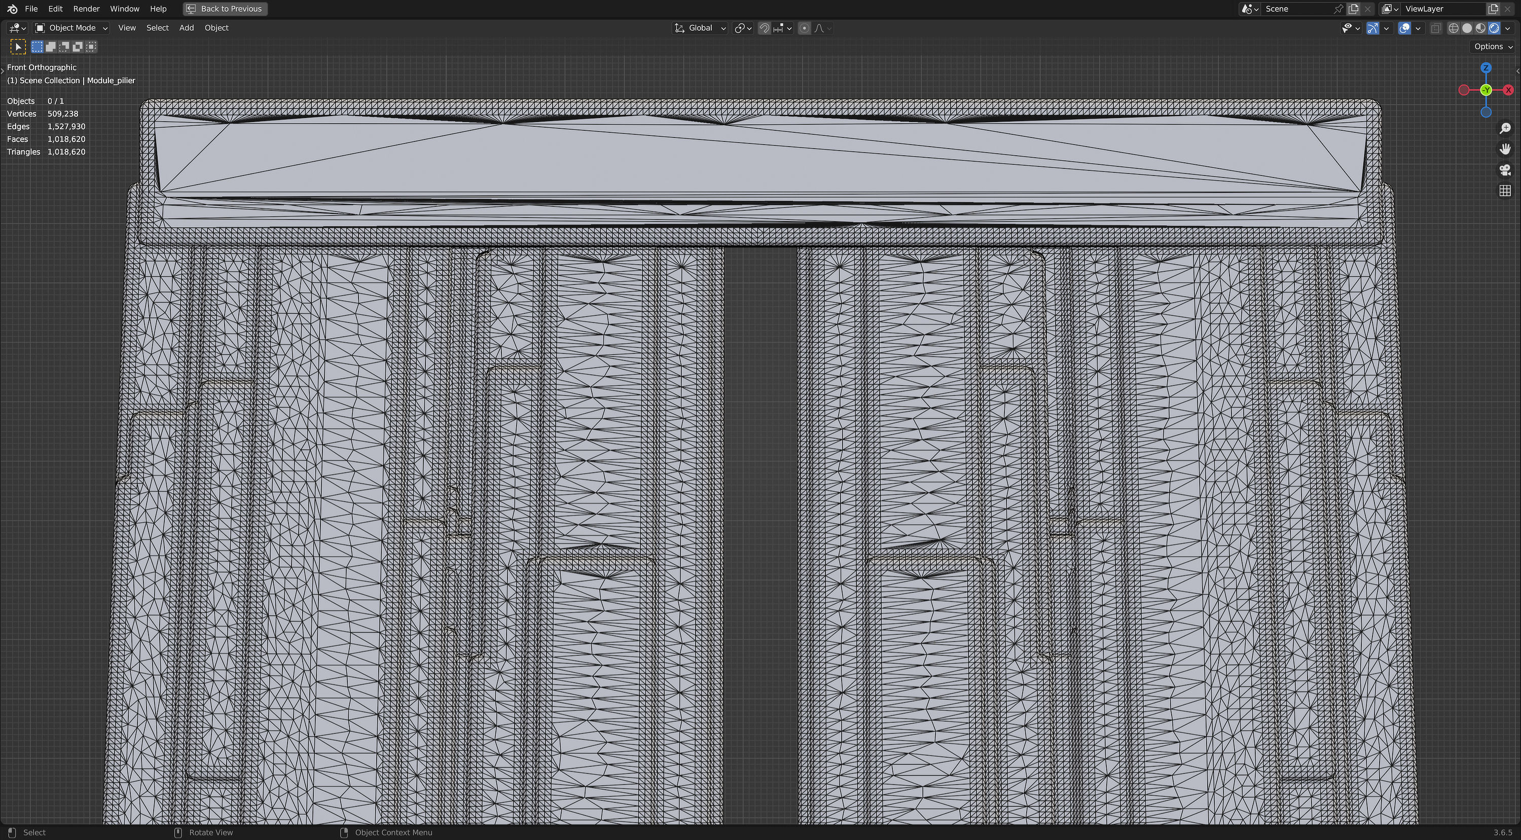This screenshot has height=840, width=1521.
Task: Open the editor type selector dropdown
Action: (17, 28)
